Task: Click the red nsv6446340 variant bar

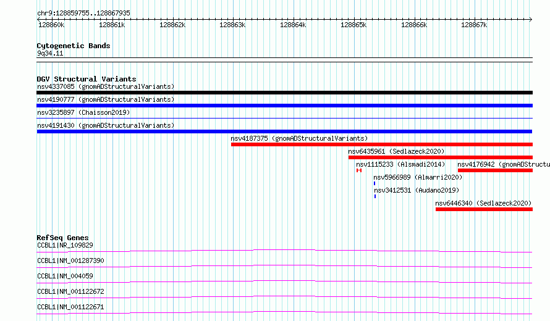Action: 484,209
